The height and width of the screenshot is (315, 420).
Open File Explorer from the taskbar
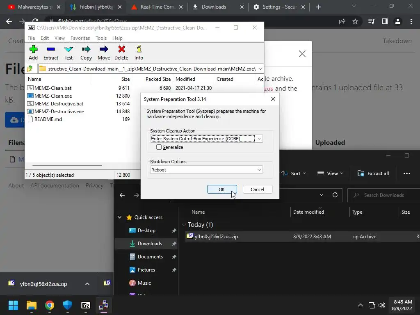[31, 305]
